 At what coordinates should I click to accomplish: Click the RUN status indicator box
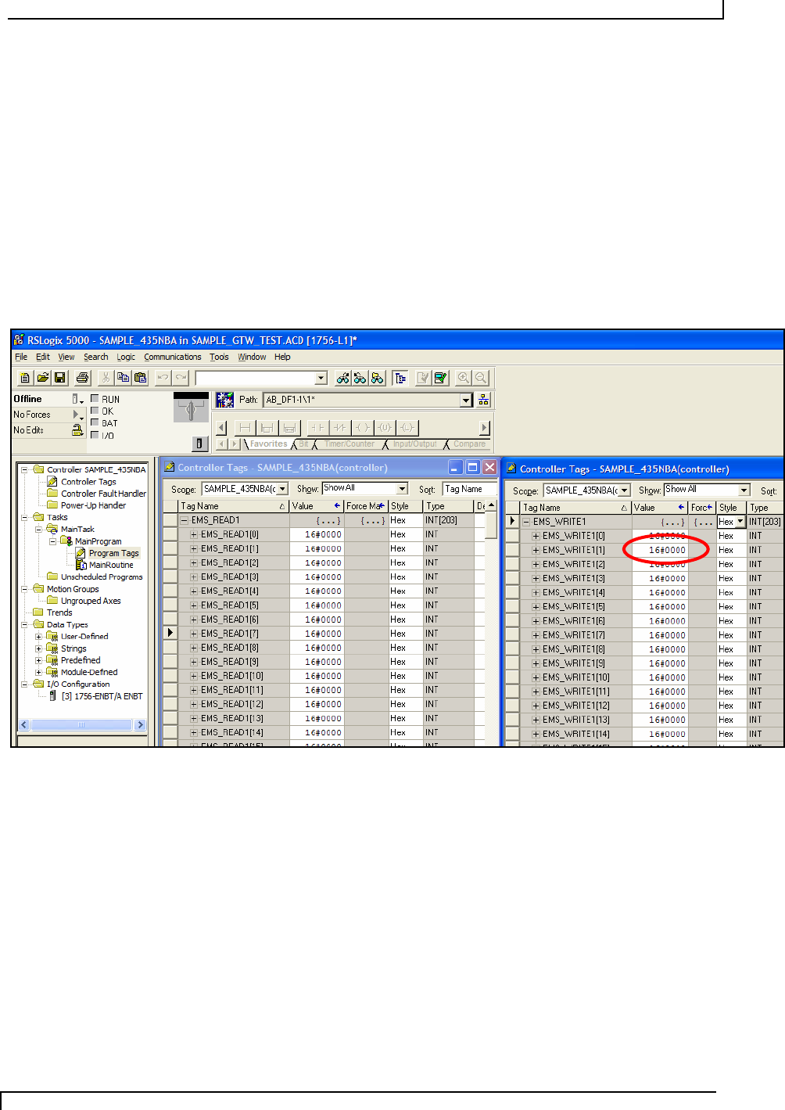tap(95, 398)
